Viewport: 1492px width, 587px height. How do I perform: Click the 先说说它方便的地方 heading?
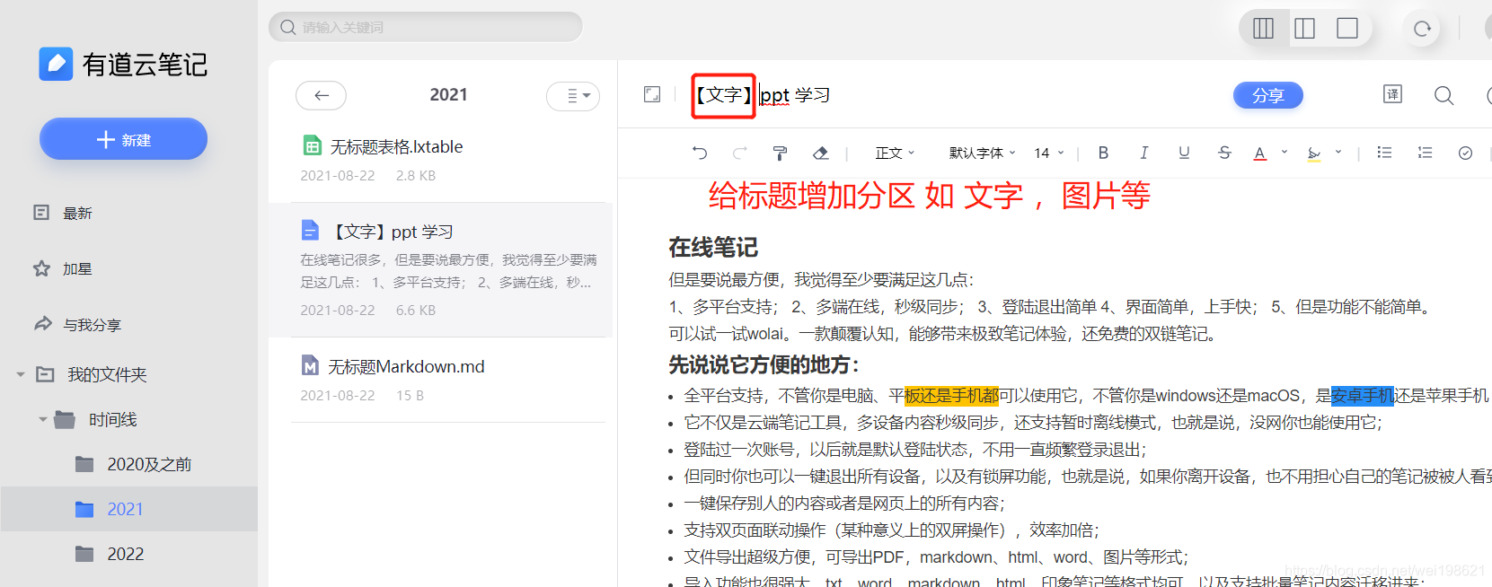point(764,364)
